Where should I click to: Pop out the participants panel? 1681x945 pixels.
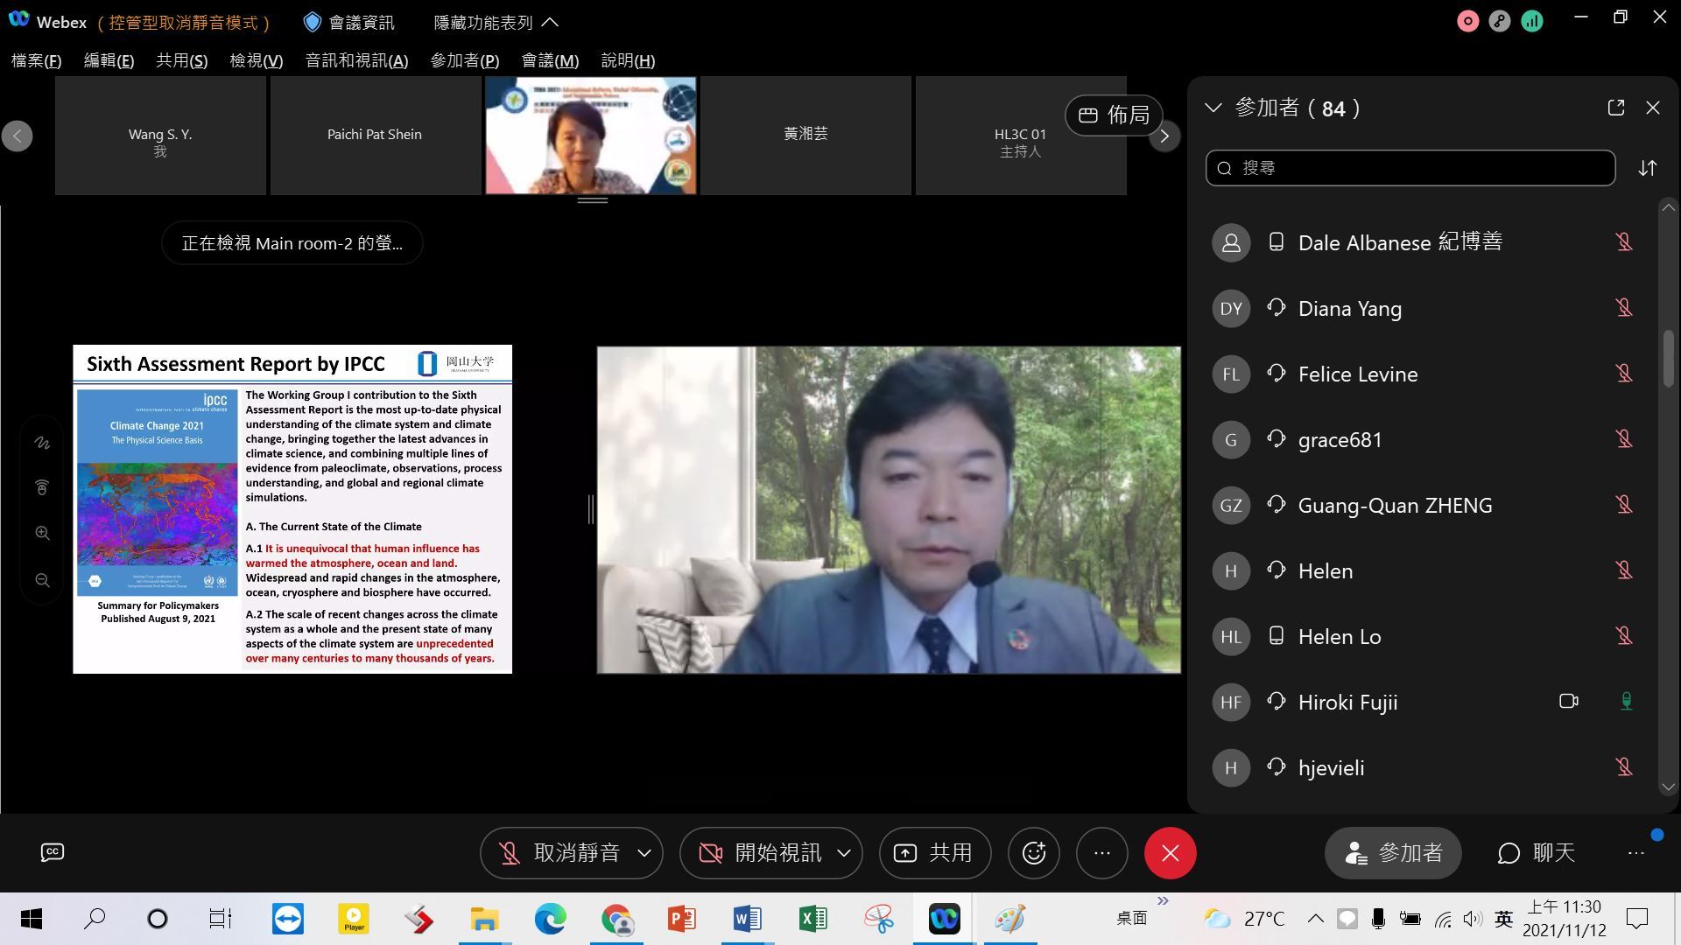[1616, 108]
